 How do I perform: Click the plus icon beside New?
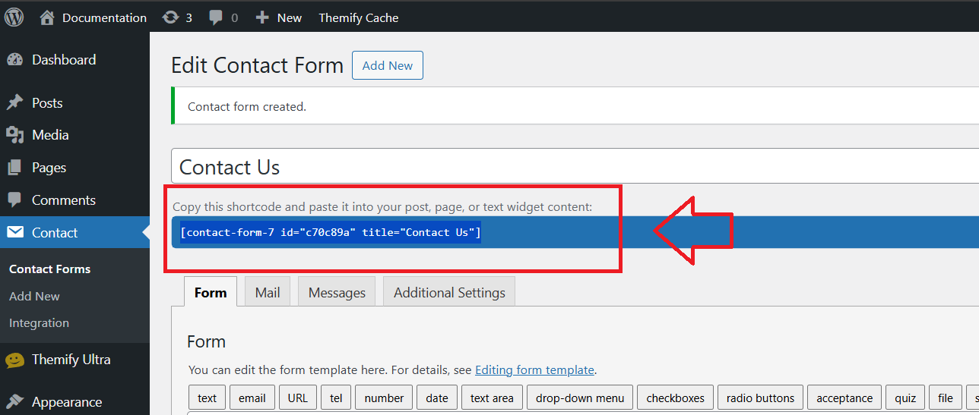tap(262, 17)
